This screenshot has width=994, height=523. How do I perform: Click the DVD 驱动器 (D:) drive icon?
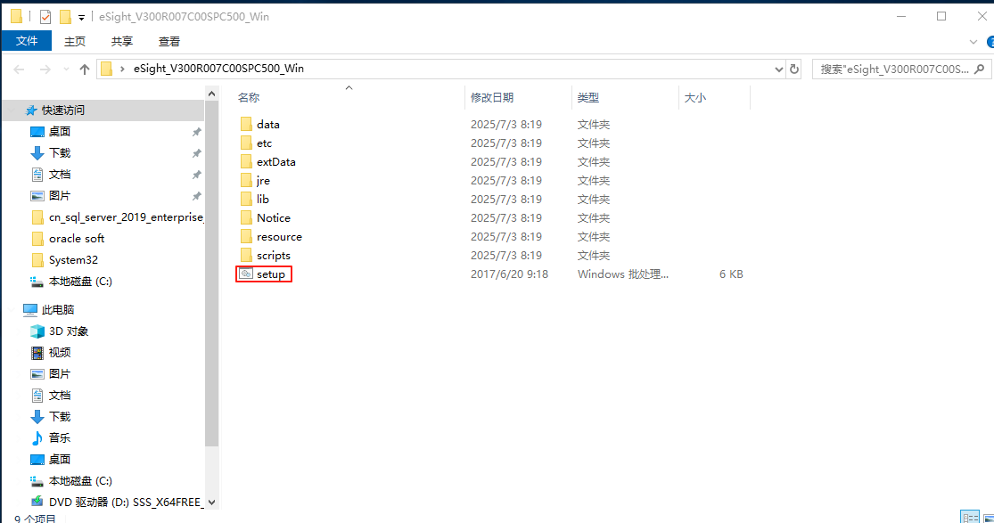pyautogui.click(x=37, y=503)
